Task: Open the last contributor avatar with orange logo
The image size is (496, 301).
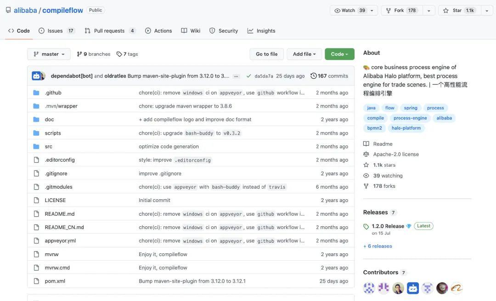Action: tap(457, 288)
